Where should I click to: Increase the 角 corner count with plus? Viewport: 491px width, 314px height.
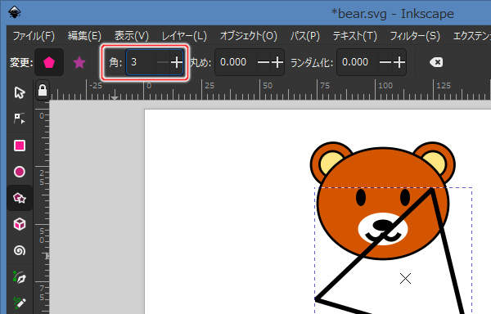tap(177, 62)
